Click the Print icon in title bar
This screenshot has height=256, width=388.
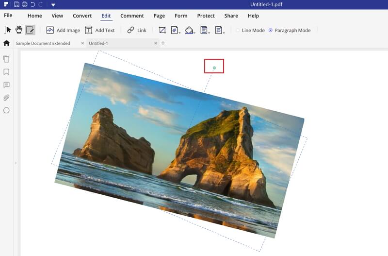(x=25, y=4)
